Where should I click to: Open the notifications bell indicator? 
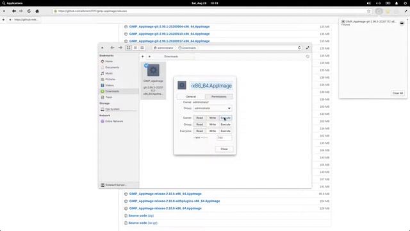pos(397,3)
